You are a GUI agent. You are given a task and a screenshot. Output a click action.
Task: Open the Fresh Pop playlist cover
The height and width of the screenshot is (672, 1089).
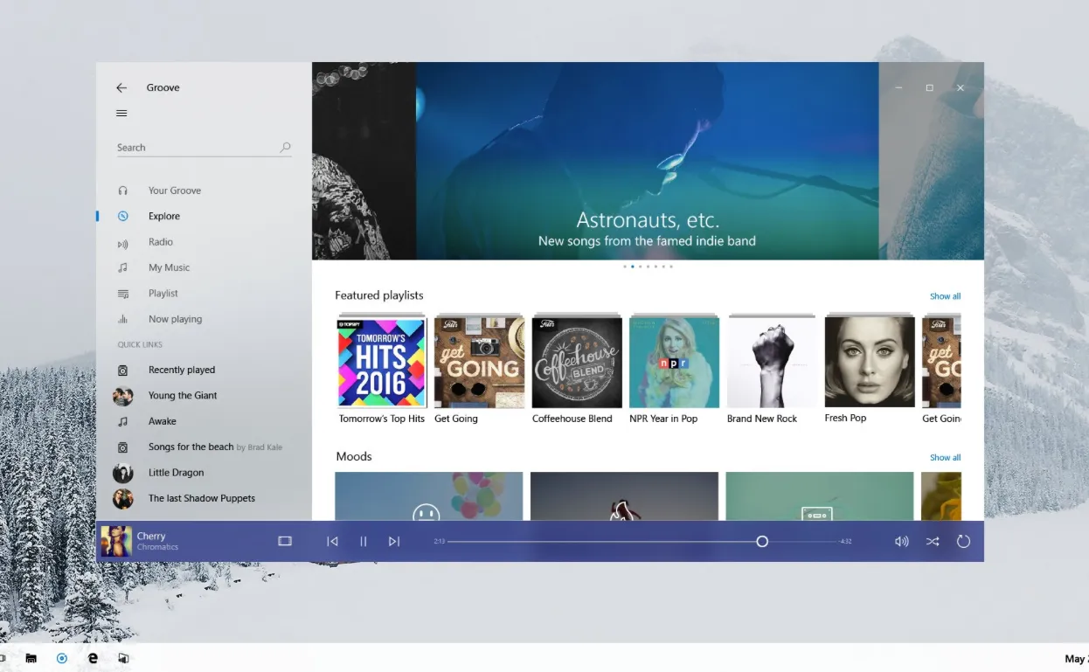(870, 362)
